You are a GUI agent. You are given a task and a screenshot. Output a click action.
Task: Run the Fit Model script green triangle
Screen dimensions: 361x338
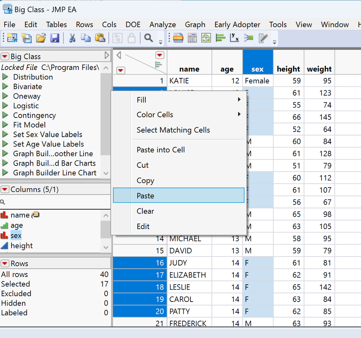tap(5, 125)
